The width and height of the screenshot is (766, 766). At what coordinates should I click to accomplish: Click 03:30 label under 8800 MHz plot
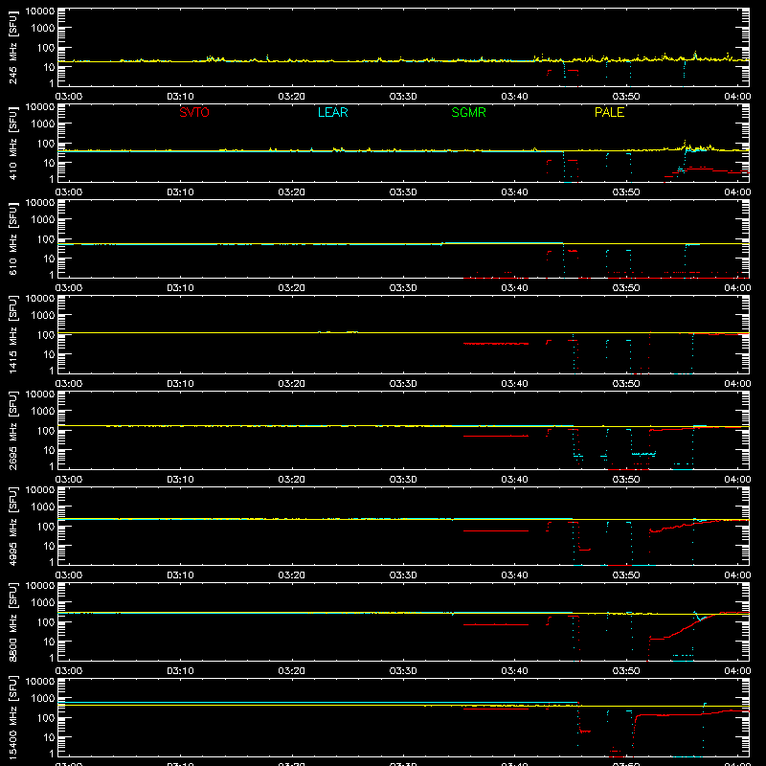(x=403, y=671)
